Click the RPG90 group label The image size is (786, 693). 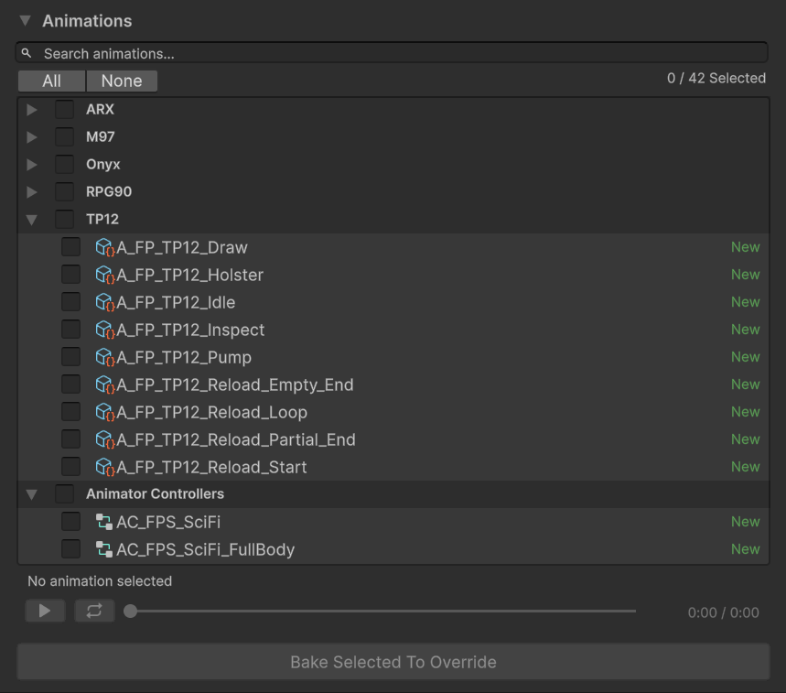pyautogui.click(x=109, y=191)
